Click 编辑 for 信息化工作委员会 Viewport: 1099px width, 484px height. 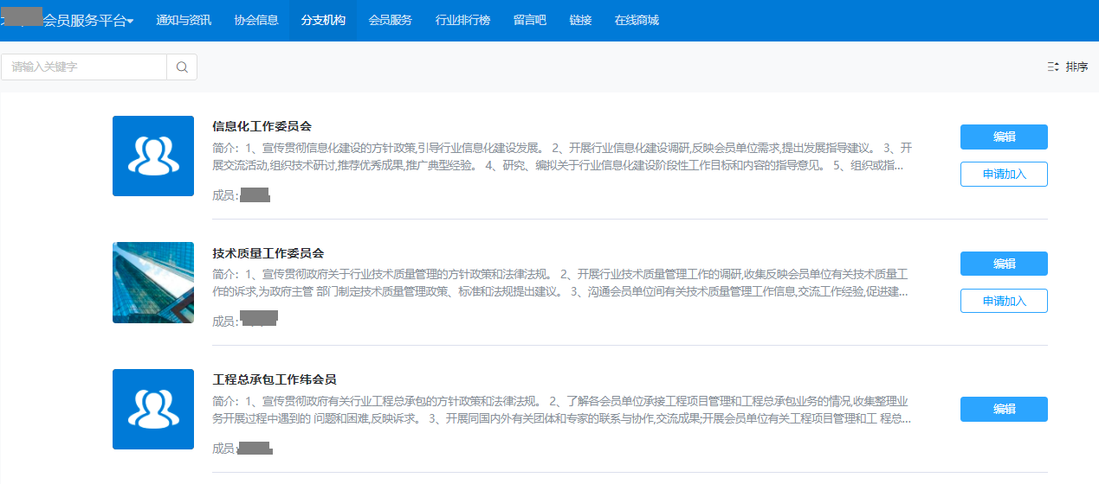point(1004,137)
